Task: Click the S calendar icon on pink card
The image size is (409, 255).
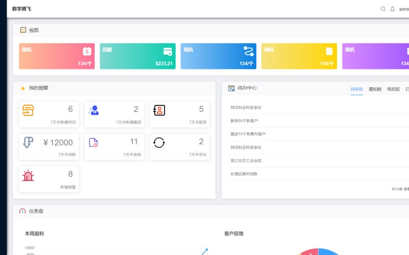Action: point(87,52)
